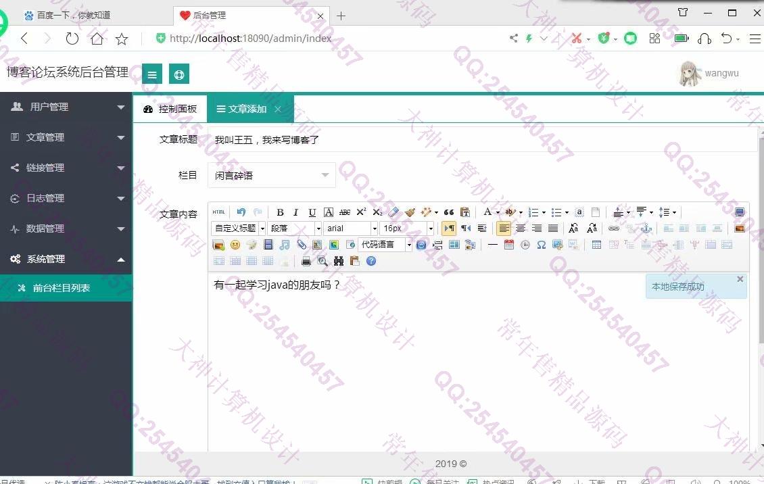764x484 pixels.
Task: Switch to the 控制面板 tab
Action: click(x=170, y=109)
